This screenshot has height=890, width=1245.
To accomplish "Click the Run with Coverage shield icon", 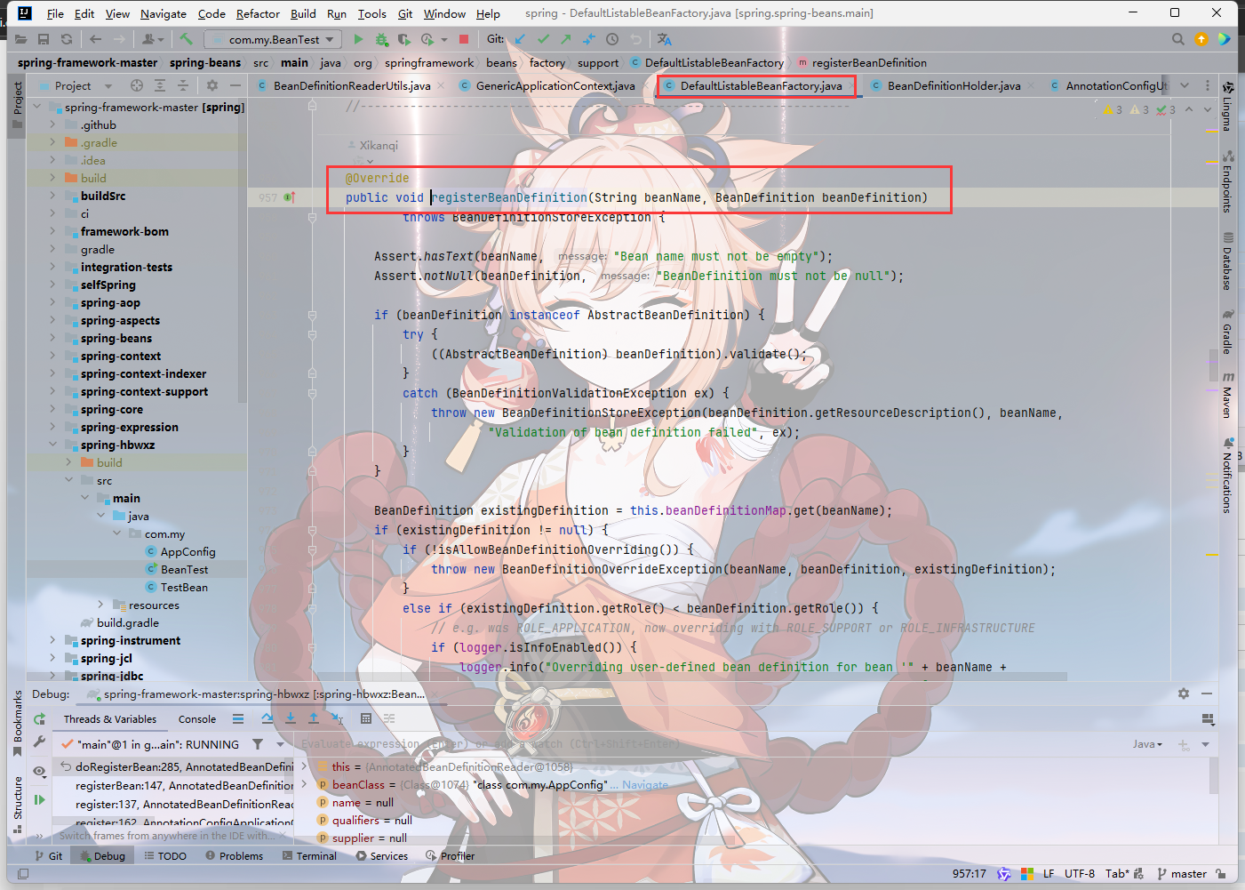I will coord(404,39).
